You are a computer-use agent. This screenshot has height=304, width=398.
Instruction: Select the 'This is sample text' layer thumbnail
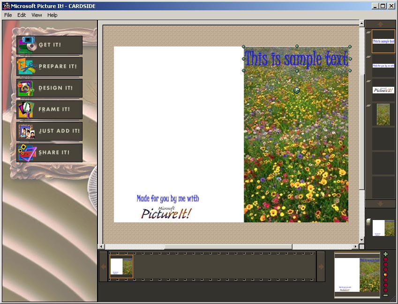tap(383, 41)
